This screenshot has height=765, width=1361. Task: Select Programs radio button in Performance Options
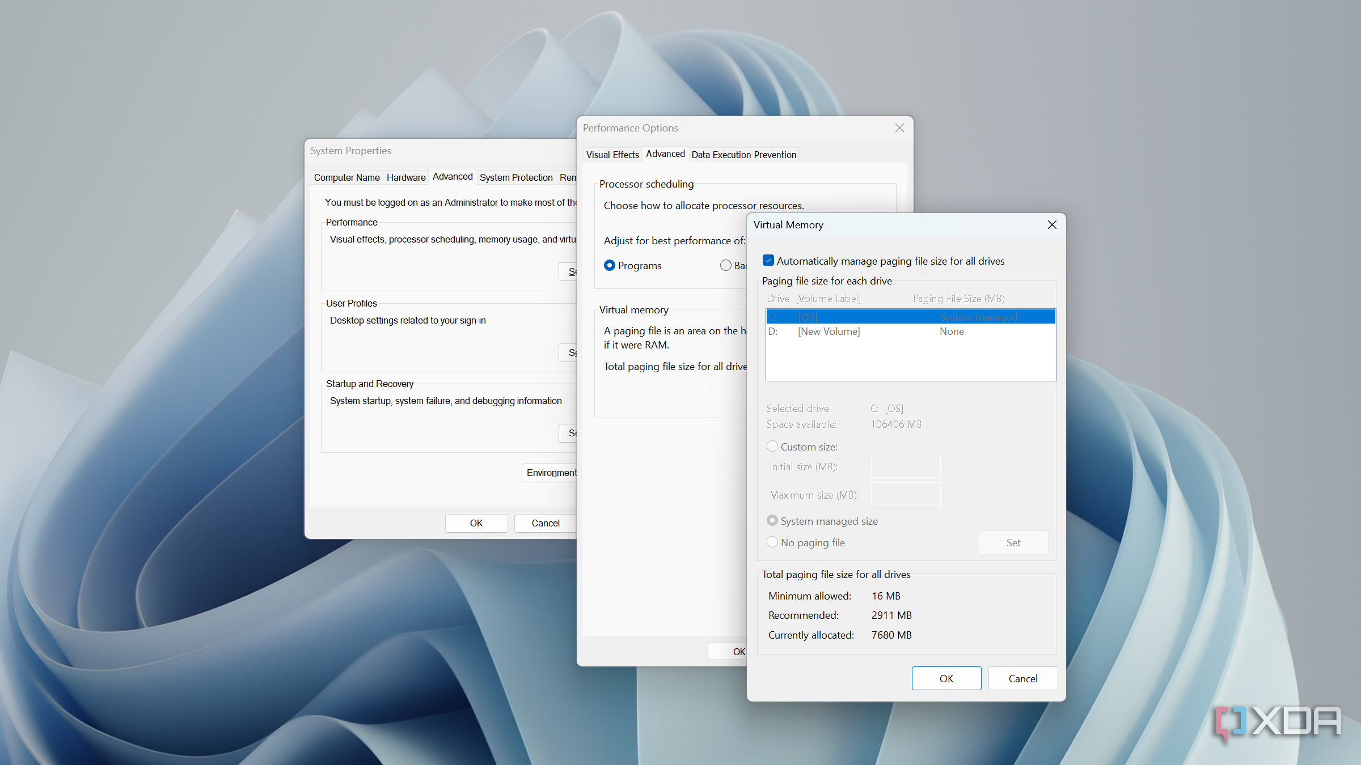coord(610,265)
